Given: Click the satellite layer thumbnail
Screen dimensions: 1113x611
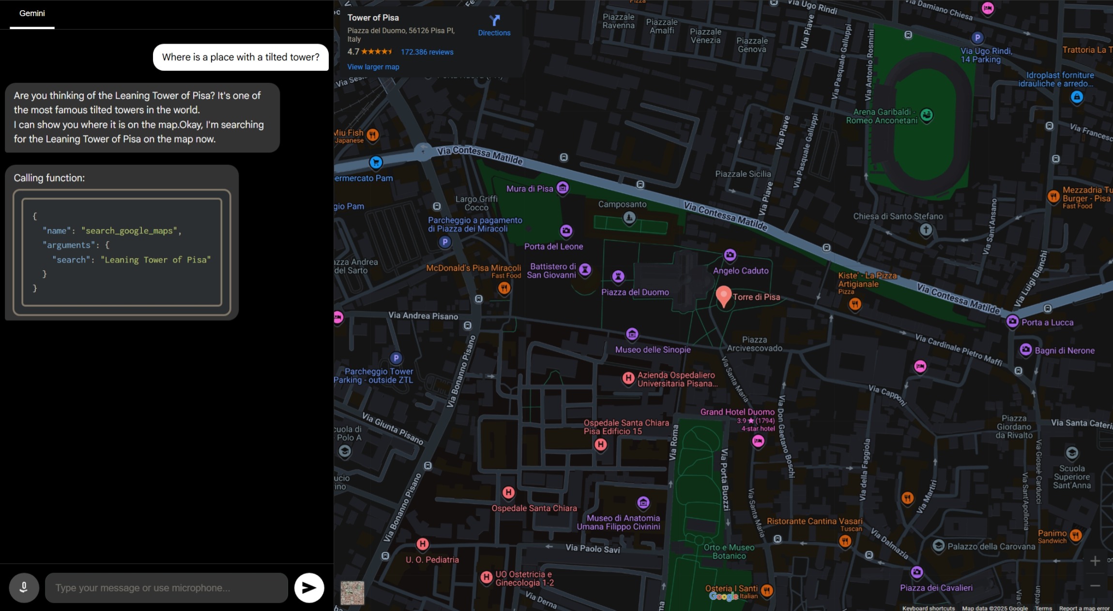Looking at the screenshot, I should [x=352, y=593].
